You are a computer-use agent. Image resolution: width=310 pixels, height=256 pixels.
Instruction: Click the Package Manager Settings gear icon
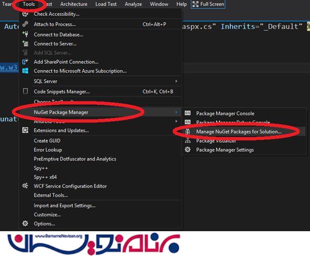(x=188, y=150)
